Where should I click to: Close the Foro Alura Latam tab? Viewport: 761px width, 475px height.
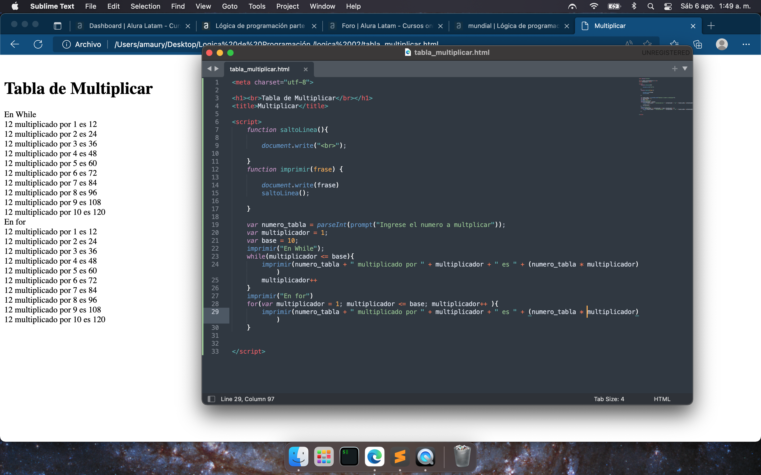(440, 26)
